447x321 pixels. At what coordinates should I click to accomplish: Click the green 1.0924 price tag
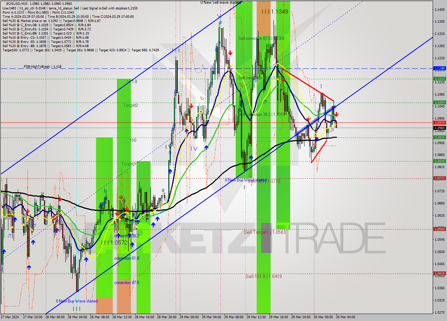point(439,137)
